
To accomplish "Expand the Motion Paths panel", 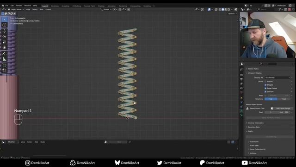I will [x=253, y=69].
